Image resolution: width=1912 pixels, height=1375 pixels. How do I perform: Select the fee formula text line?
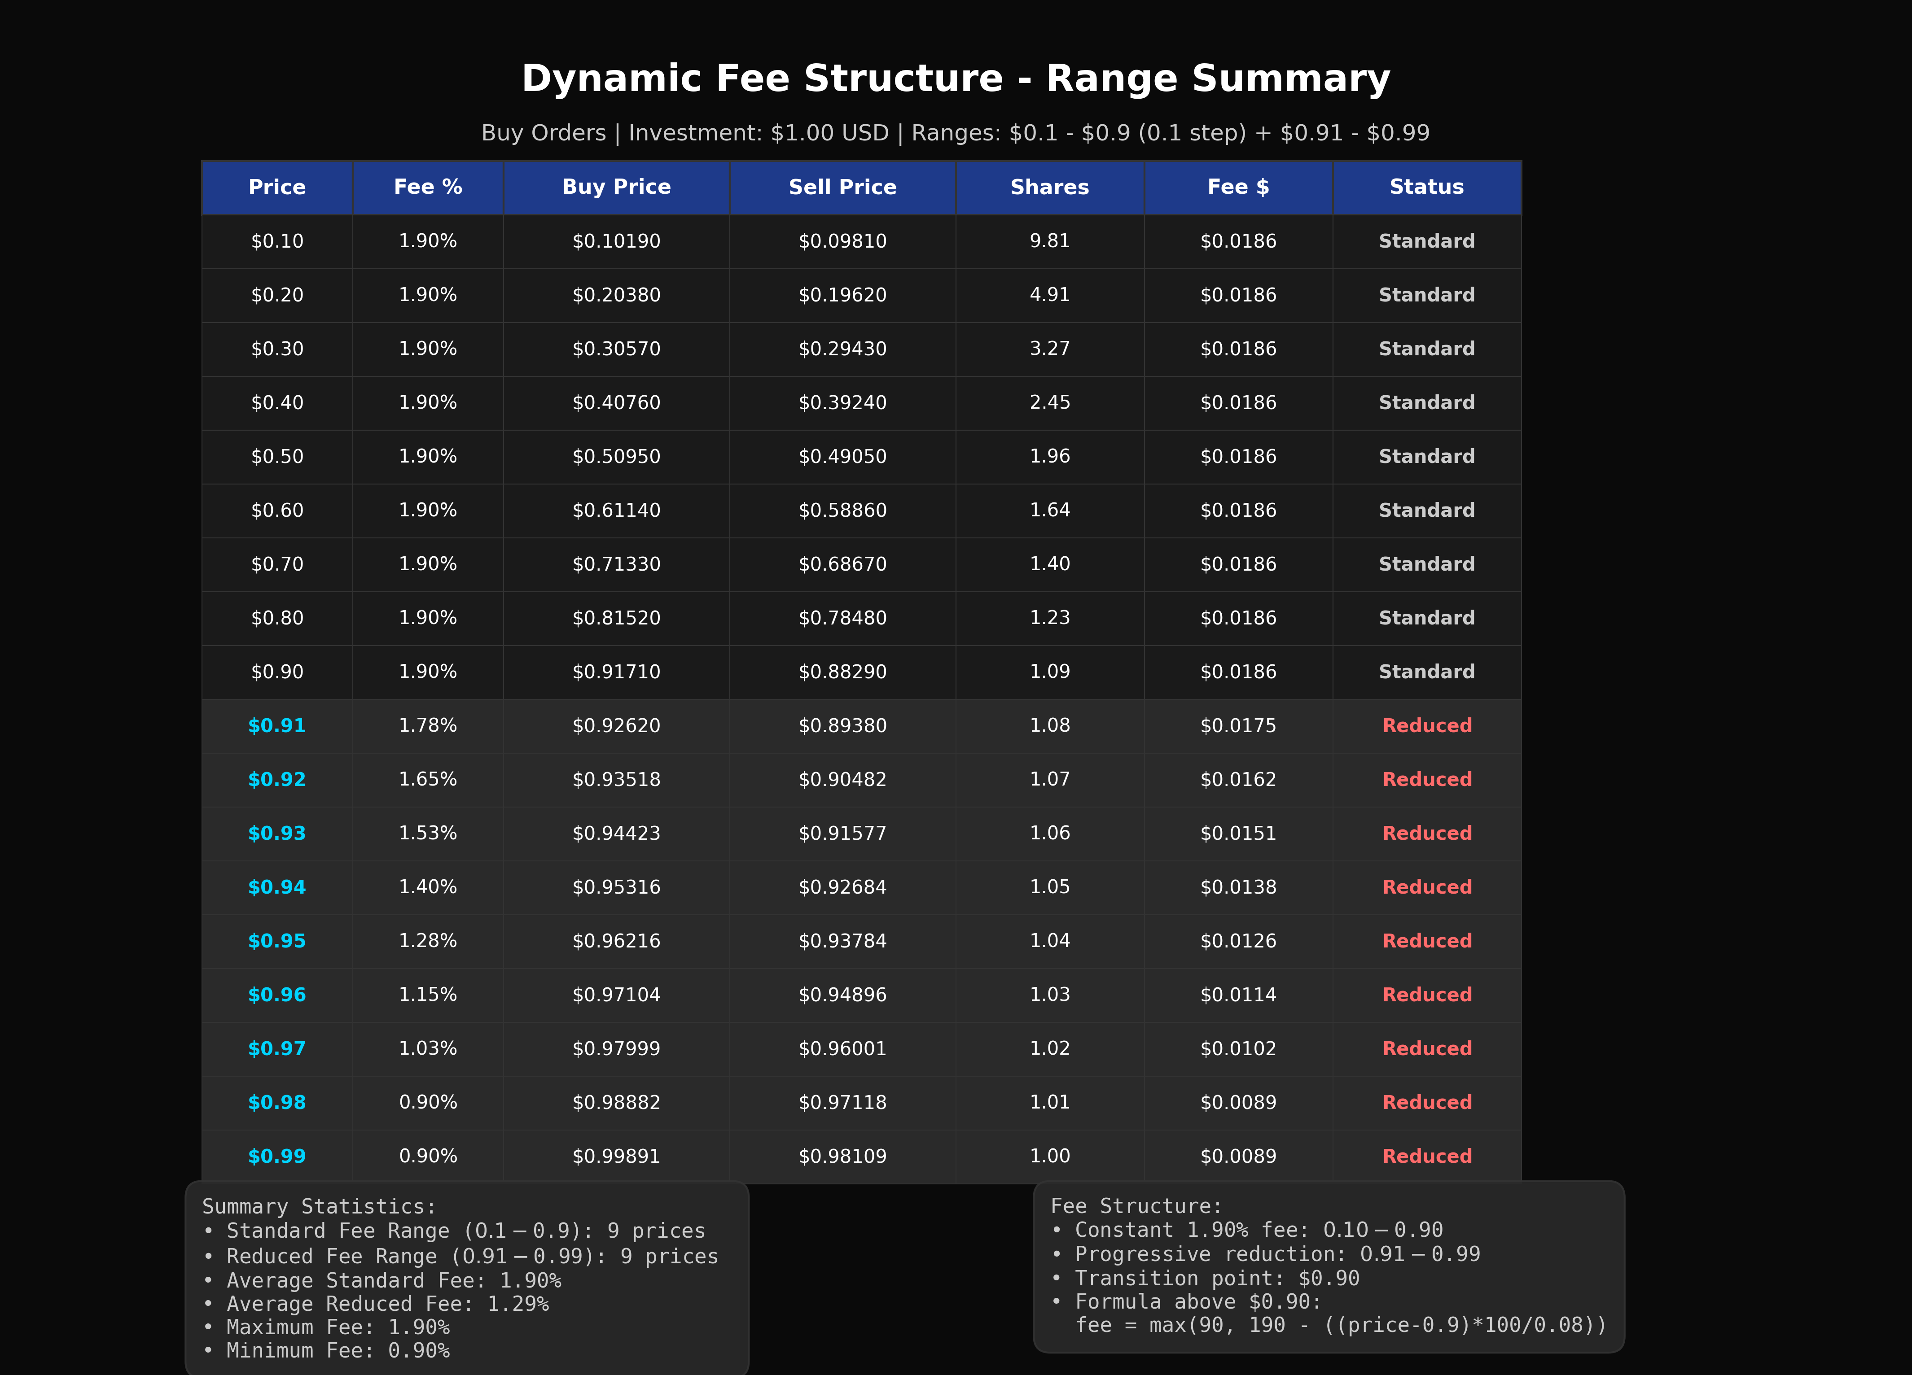[1341, 1325]
